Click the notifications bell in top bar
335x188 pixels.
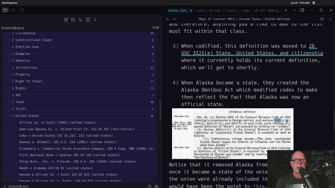pos(314,3)
